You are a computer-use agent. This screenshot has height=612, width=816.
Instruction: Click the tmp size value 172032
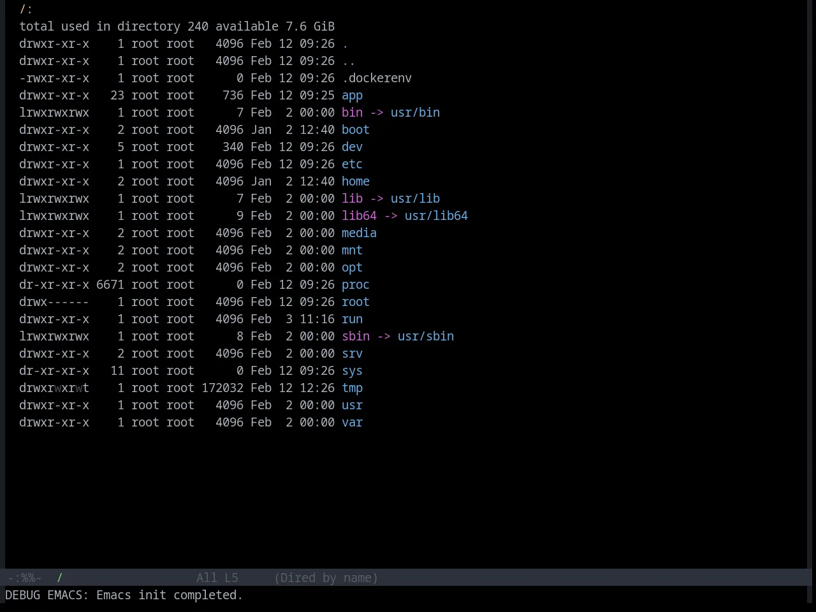[222, 388]
